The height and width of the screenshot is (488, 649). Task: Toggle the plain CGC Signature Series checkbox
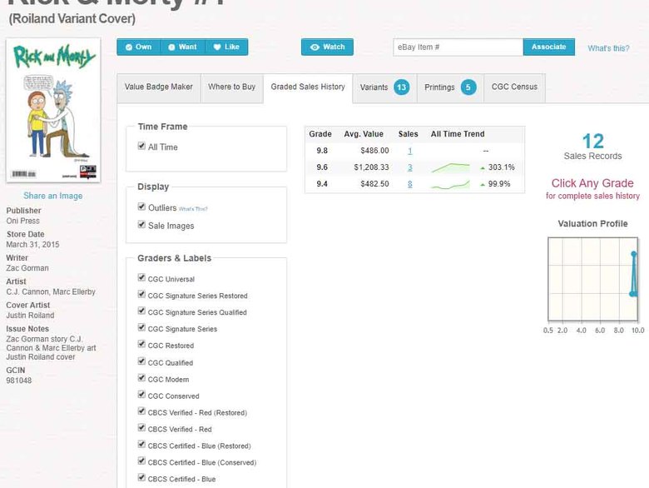(141, 327)
